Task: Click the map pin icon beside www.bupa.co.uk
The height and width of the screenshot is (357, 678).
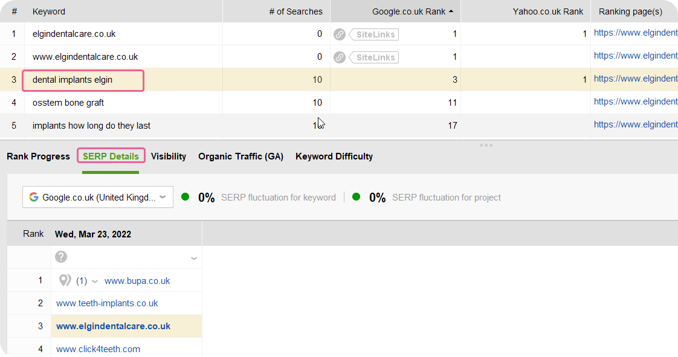Action: (65, 280)
